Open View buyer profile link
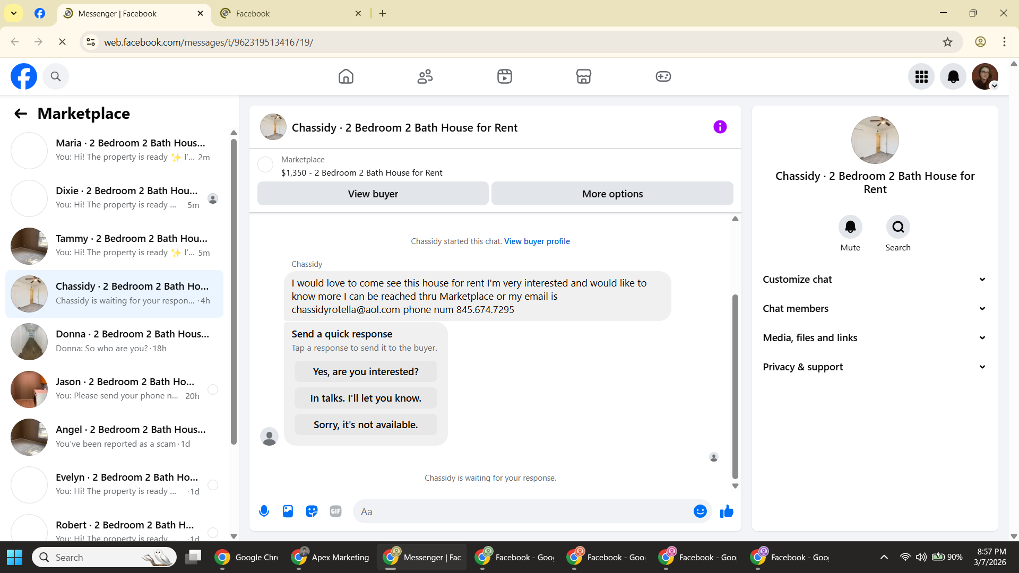The width and height of the screenshot is (1019, 573). click(x=537, y=241)
